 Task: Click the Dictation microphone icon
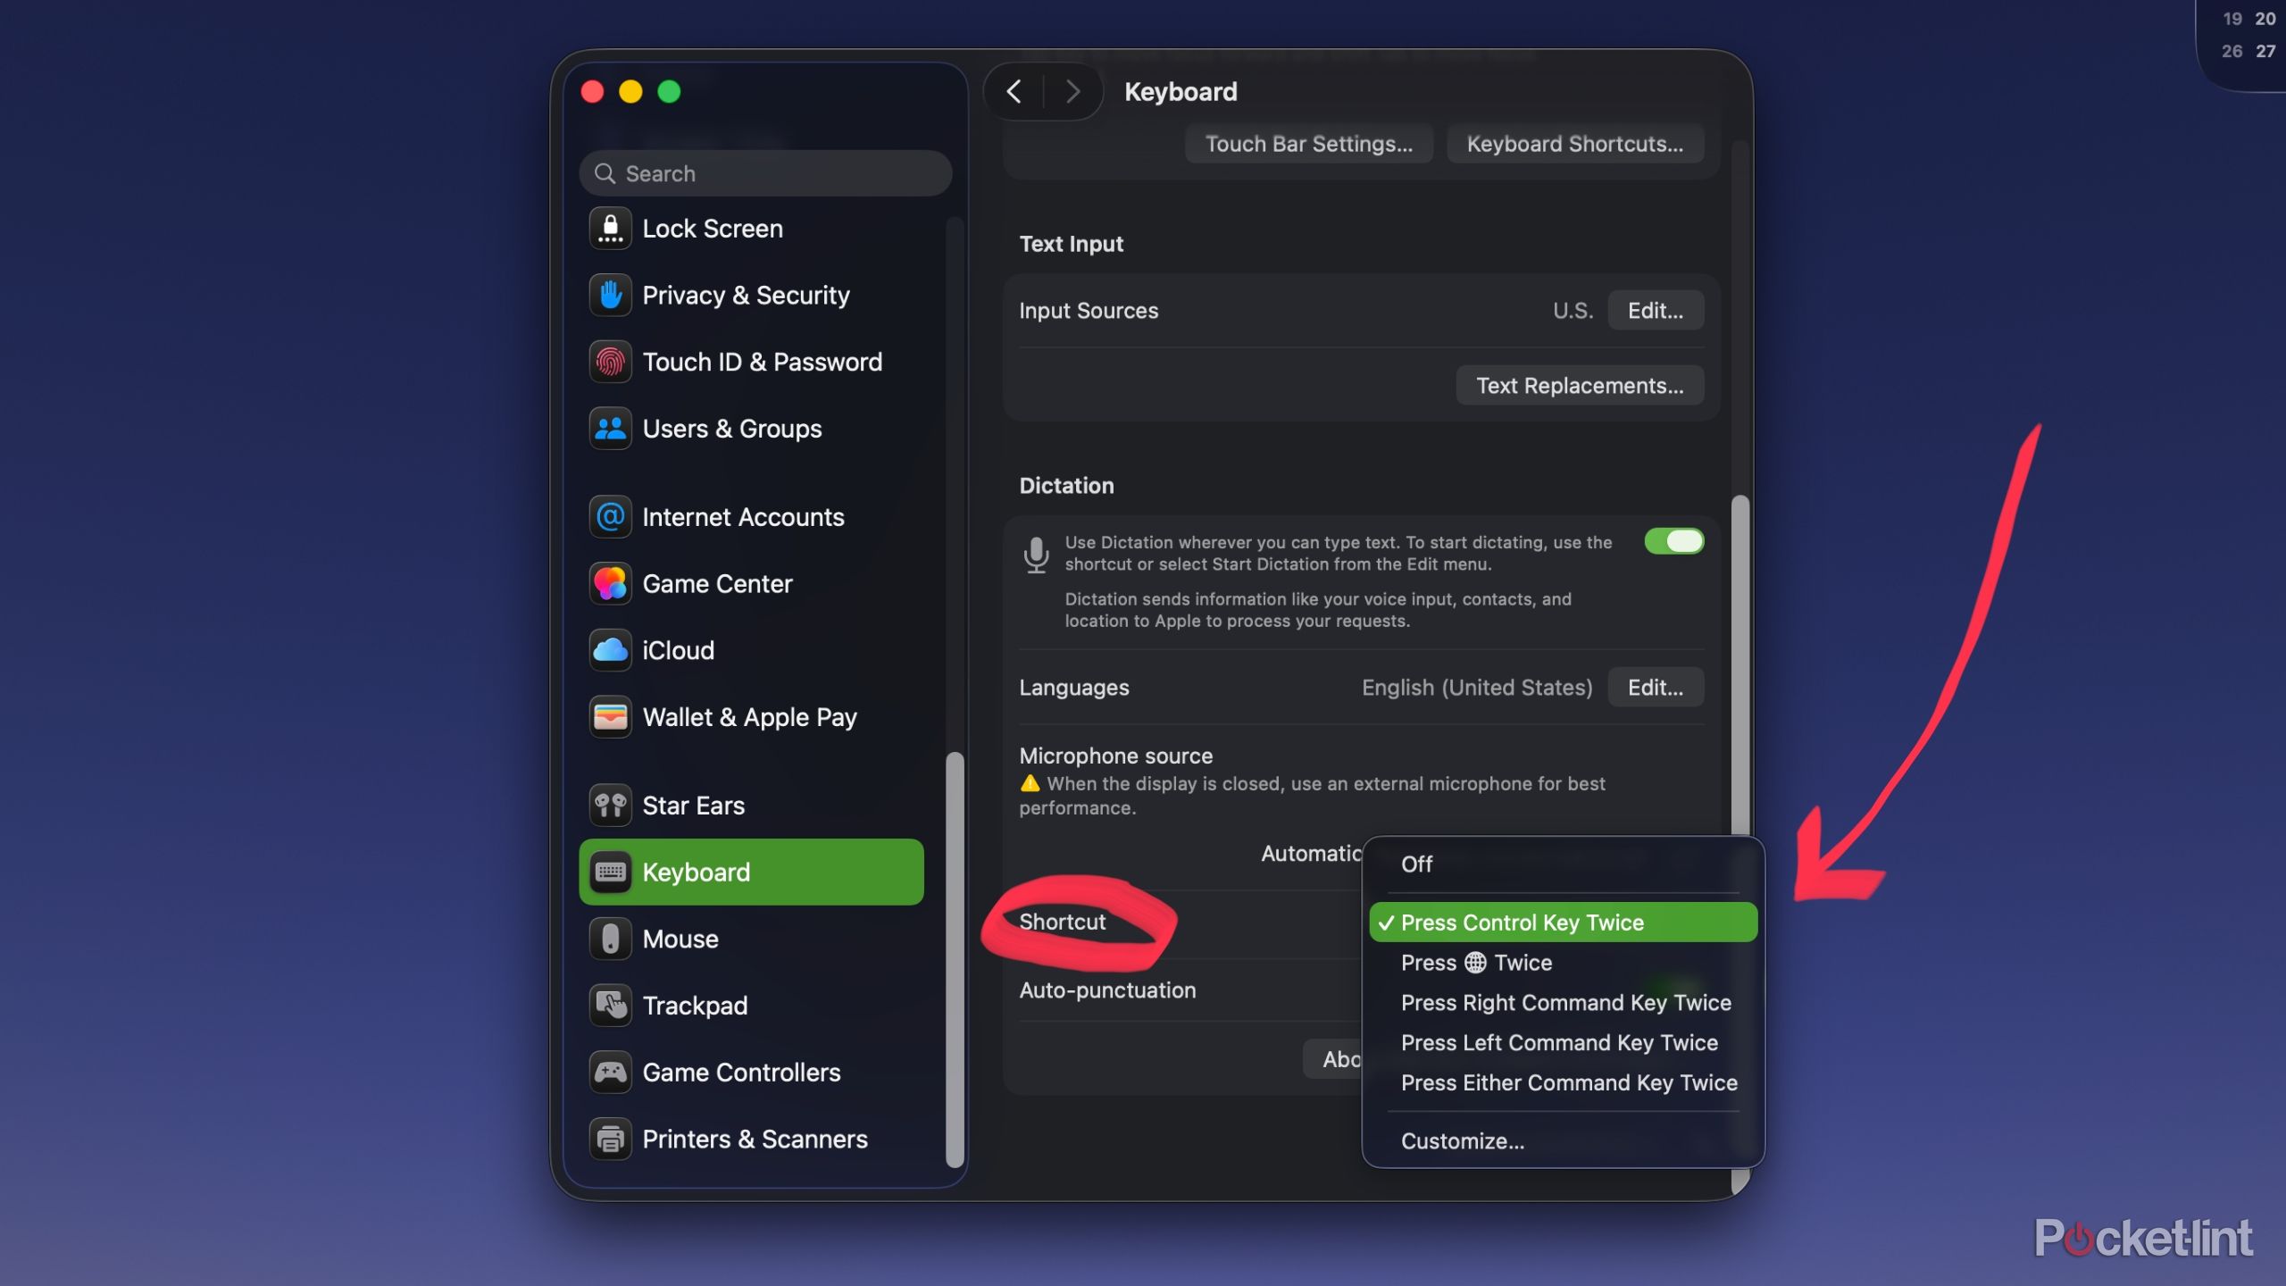1036,555
